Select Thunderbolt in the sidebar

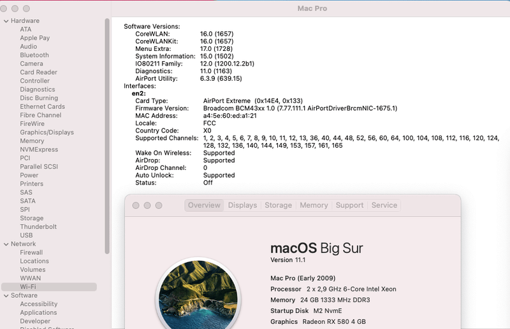pyautogui.click(x=38, y=227)
